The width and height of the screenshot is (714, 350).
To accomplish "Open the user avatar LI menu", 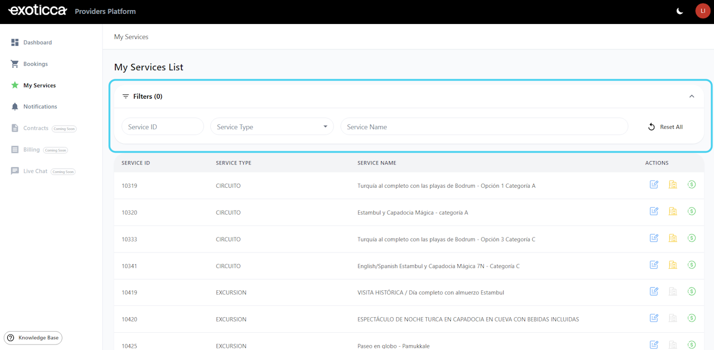I will click(702, 11).
